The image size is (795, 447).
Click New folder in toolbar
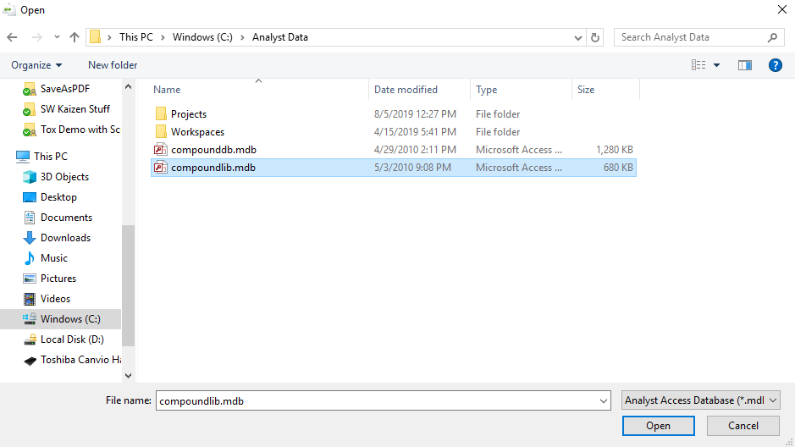(x=113, y=65)
